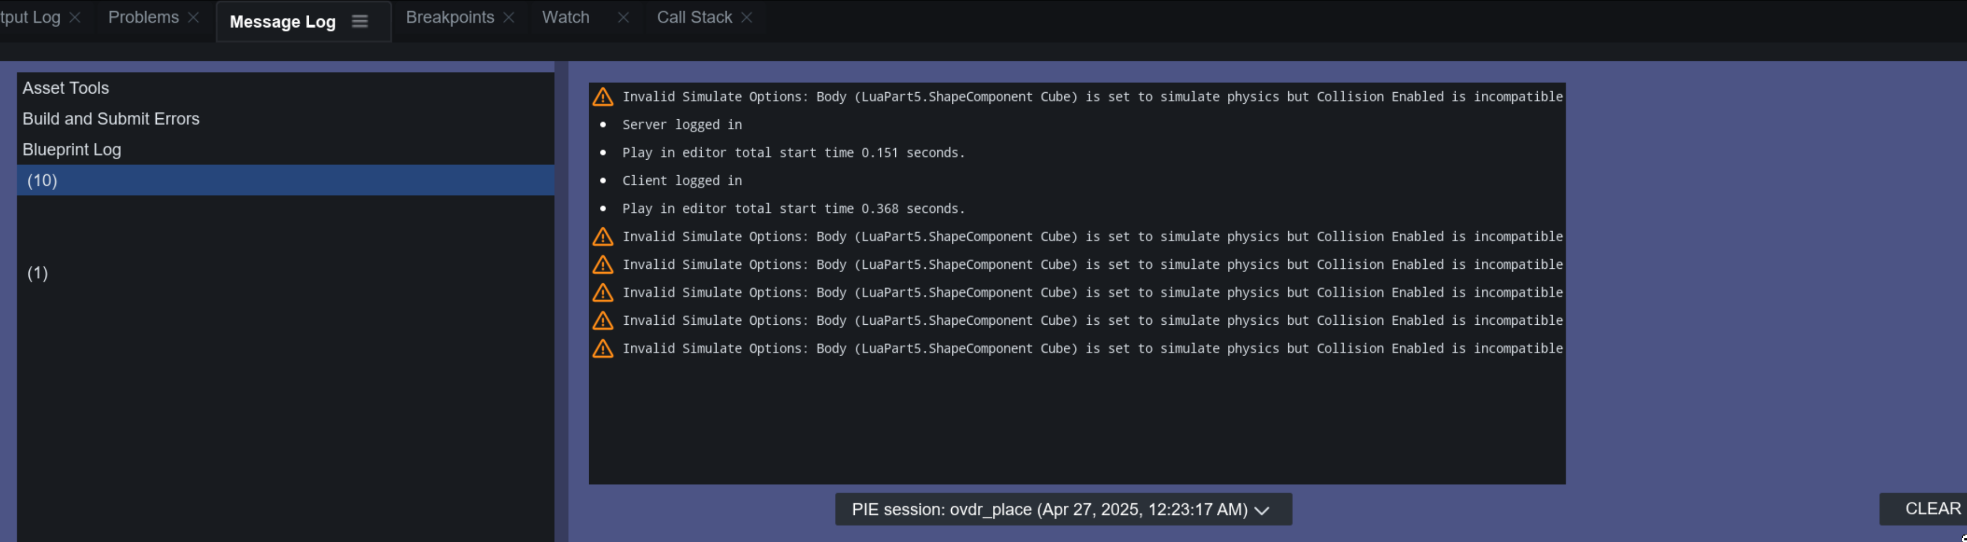Close the Output Log tab
The height and width of the screenshot is (542, 1967).
pyautogui.click(x=75, y=18)
